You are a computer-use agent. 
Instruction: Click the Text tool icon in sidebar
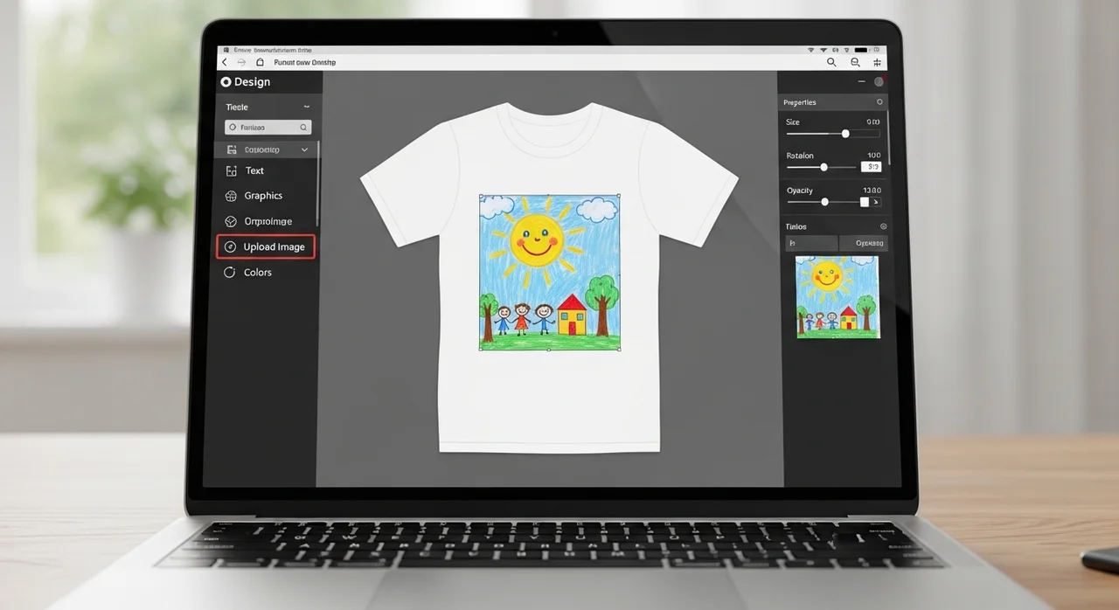[232, 171]
